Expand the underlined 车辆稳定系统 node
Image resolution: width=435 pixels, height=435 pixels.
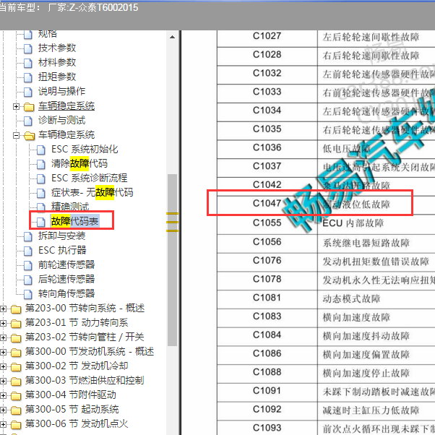[16, 106]
